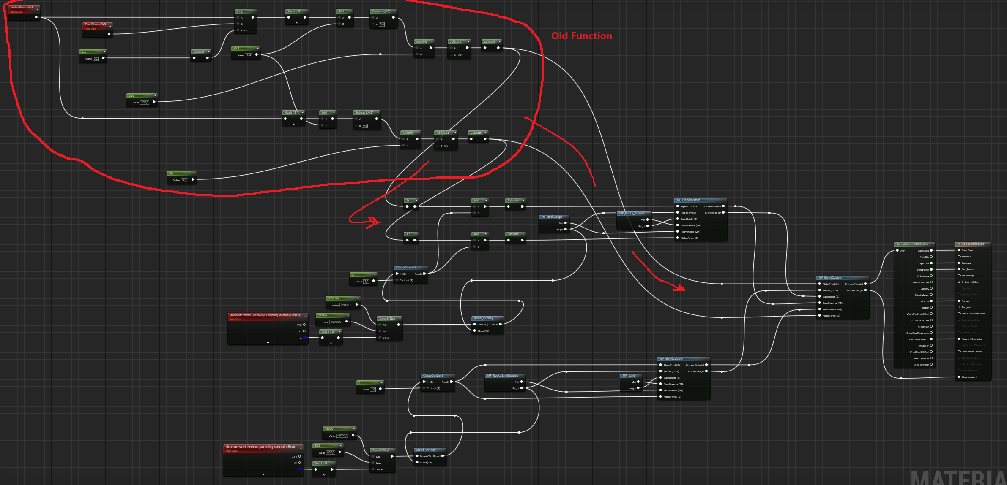Click Base Color input pin on M_SlopeLandscape

click(959, 250)
